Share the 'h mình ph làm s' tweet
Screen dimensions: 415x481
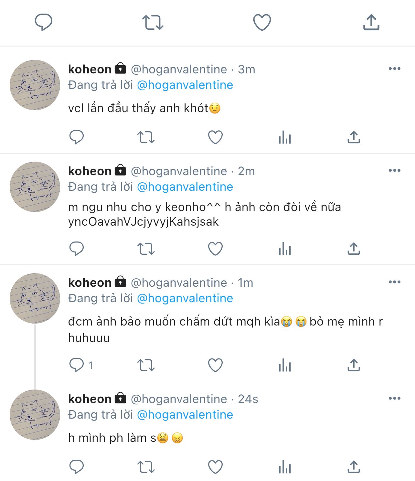pos(354,467)
